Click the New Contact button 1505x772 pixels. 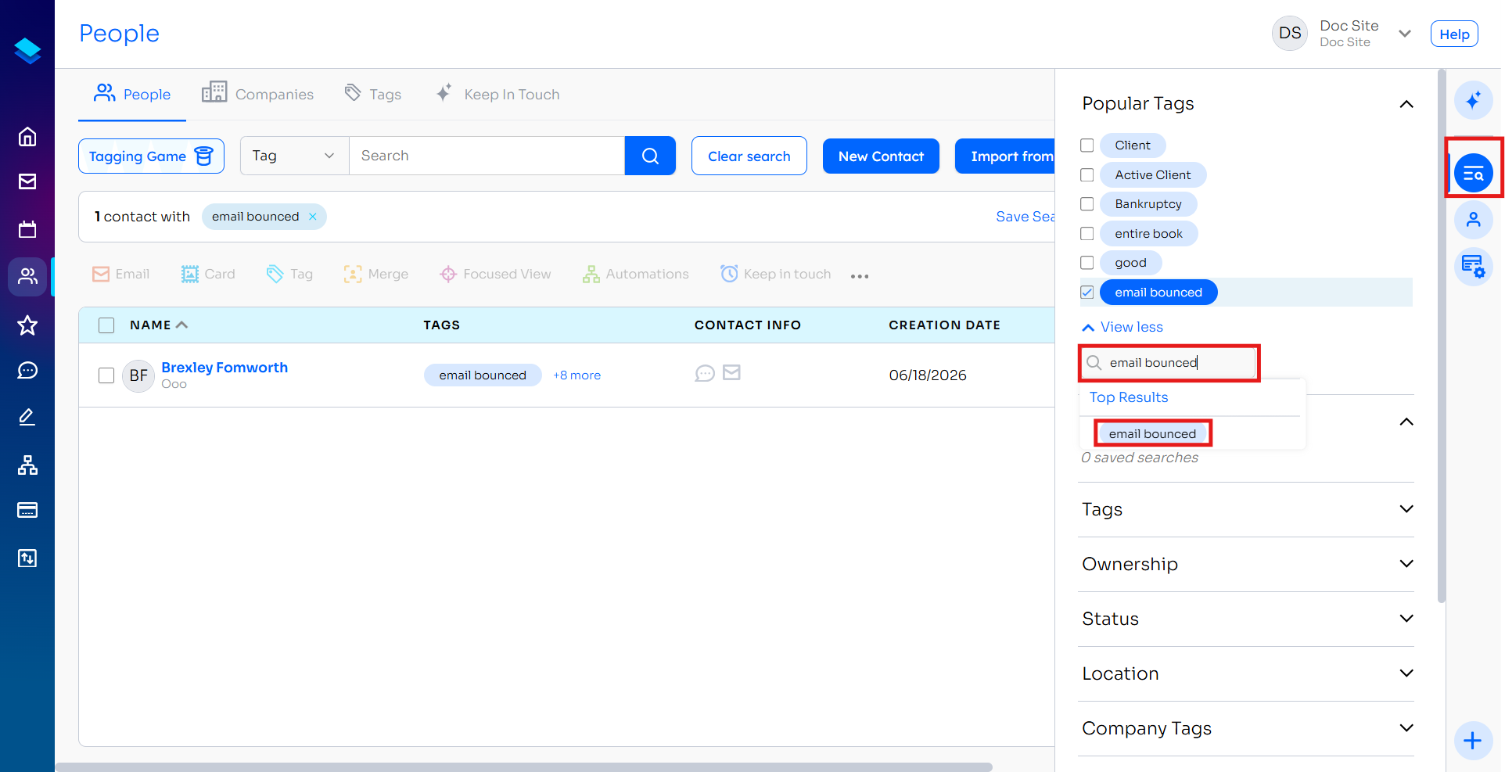[881, 156]
